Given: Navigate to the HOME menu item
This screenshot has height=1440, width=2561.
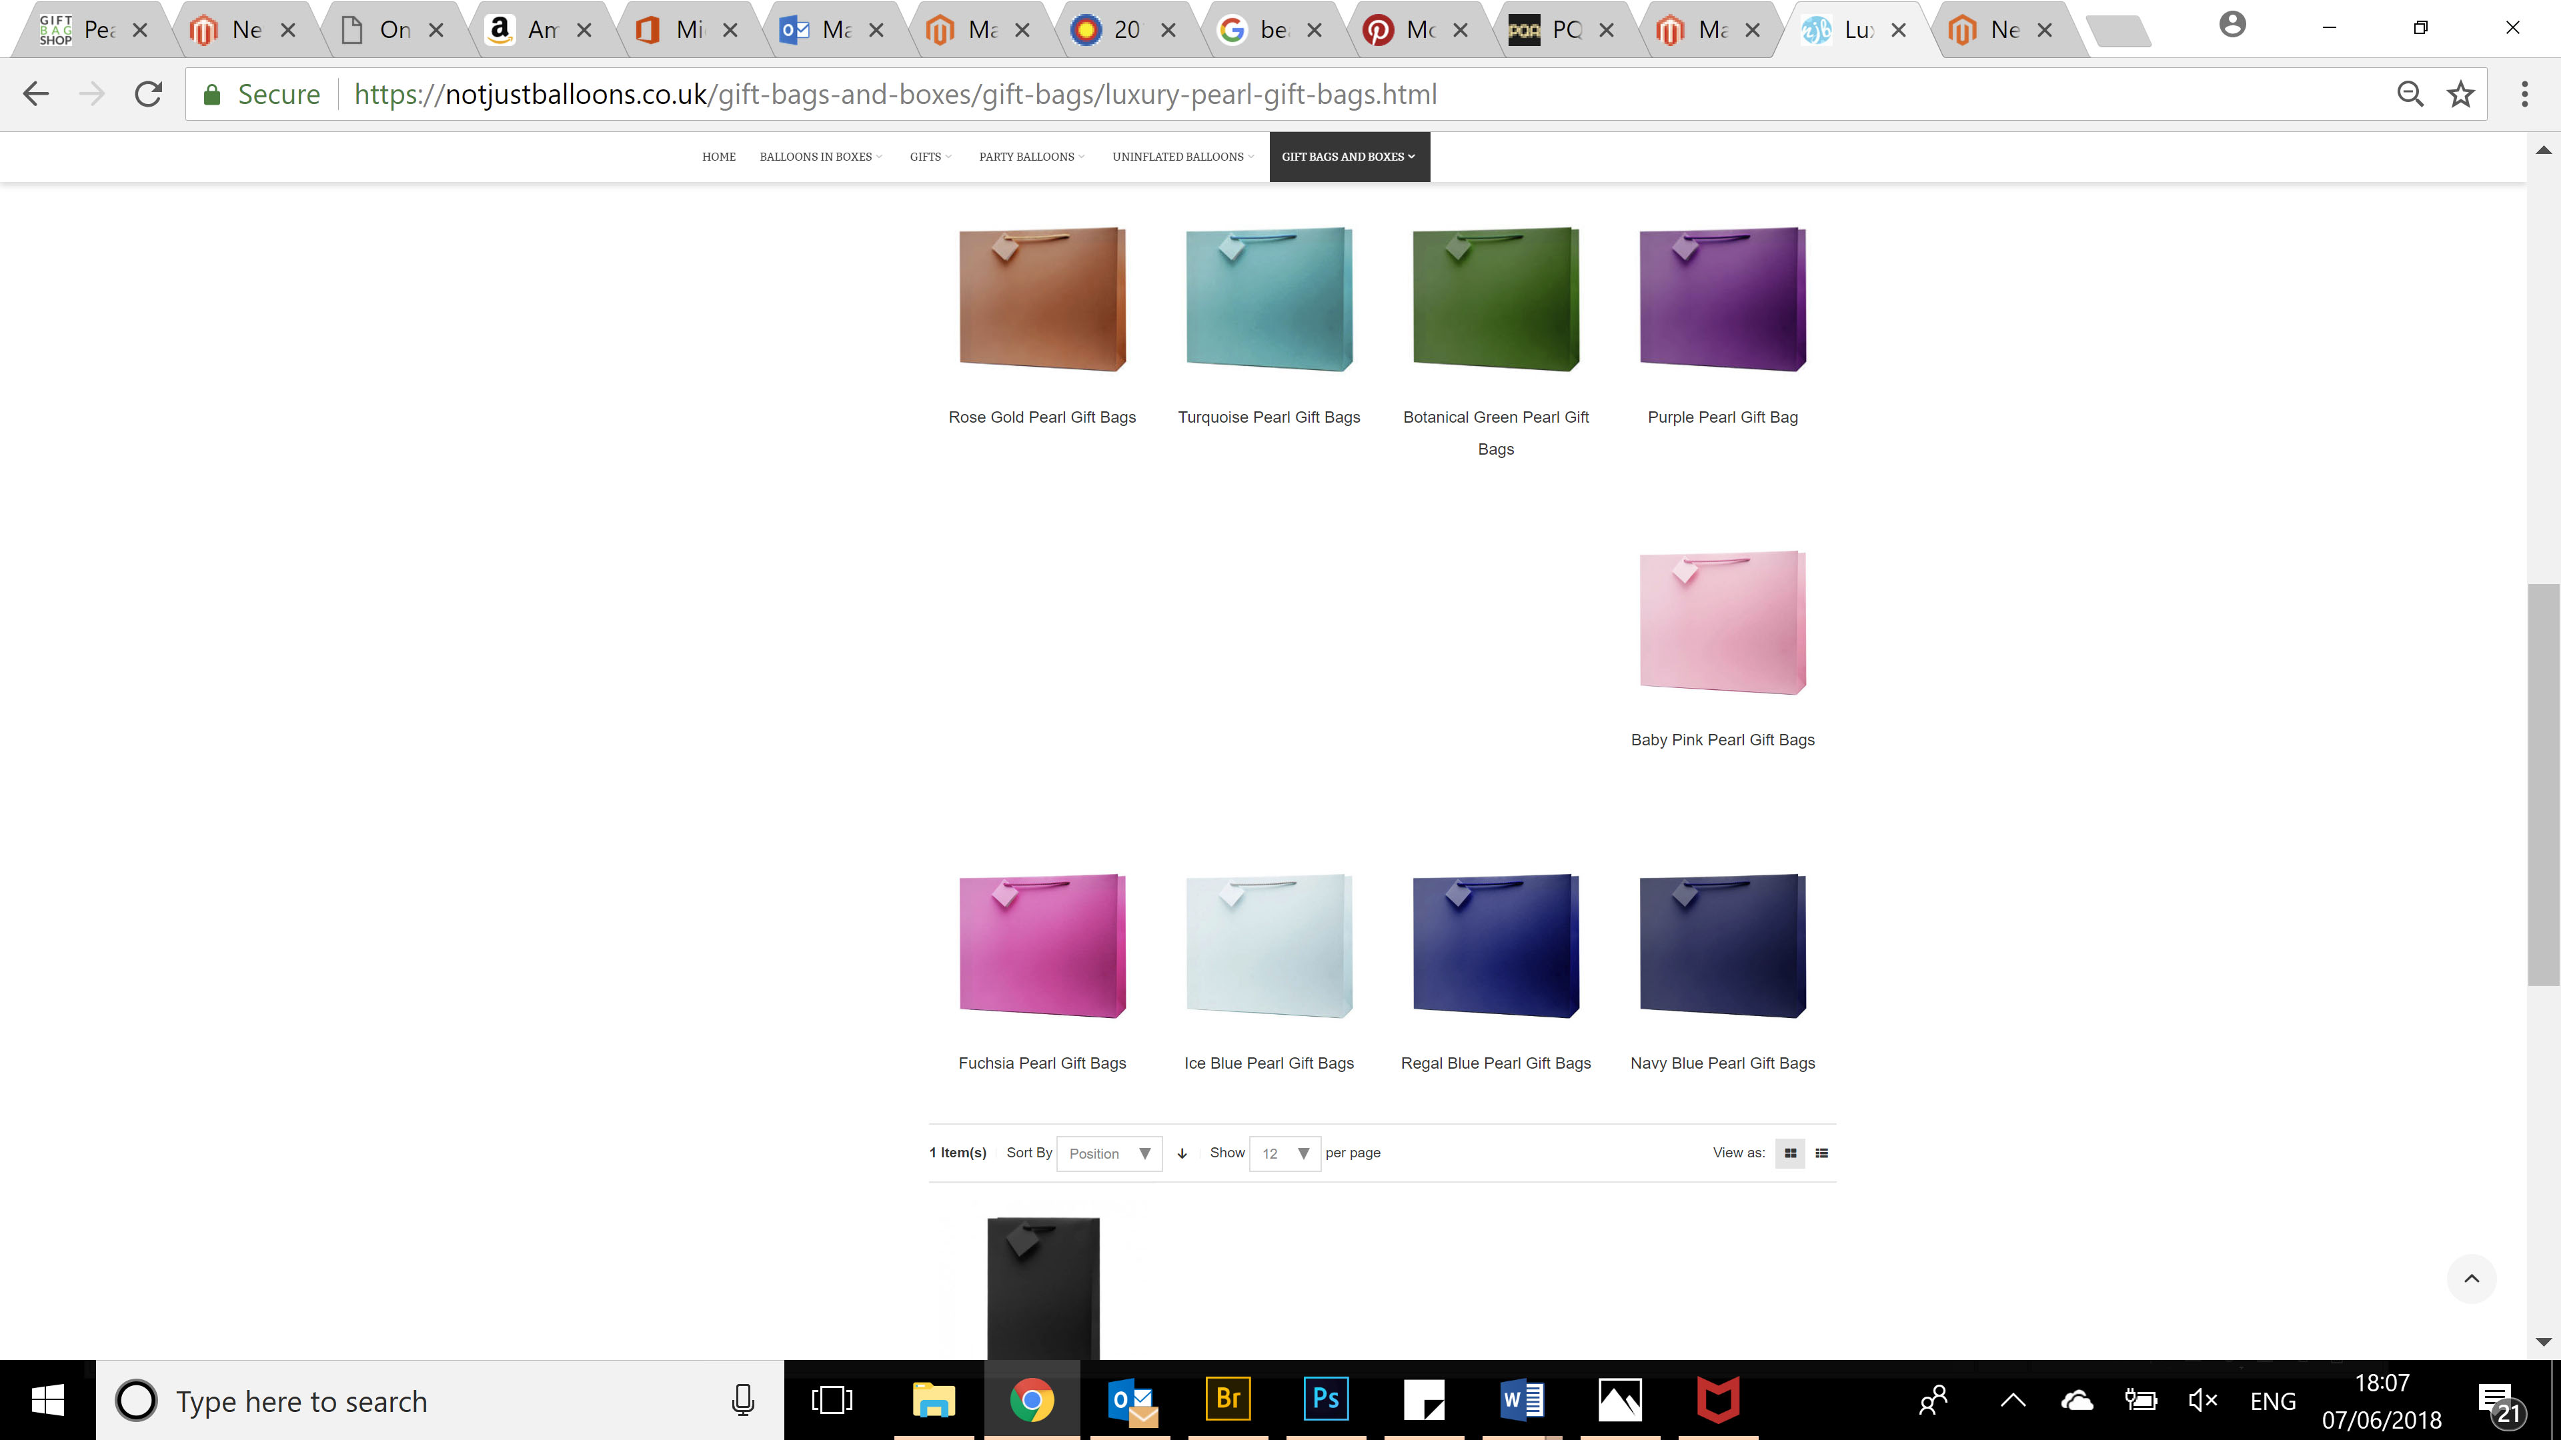Looking at the screenshot, I should [718, 156].
